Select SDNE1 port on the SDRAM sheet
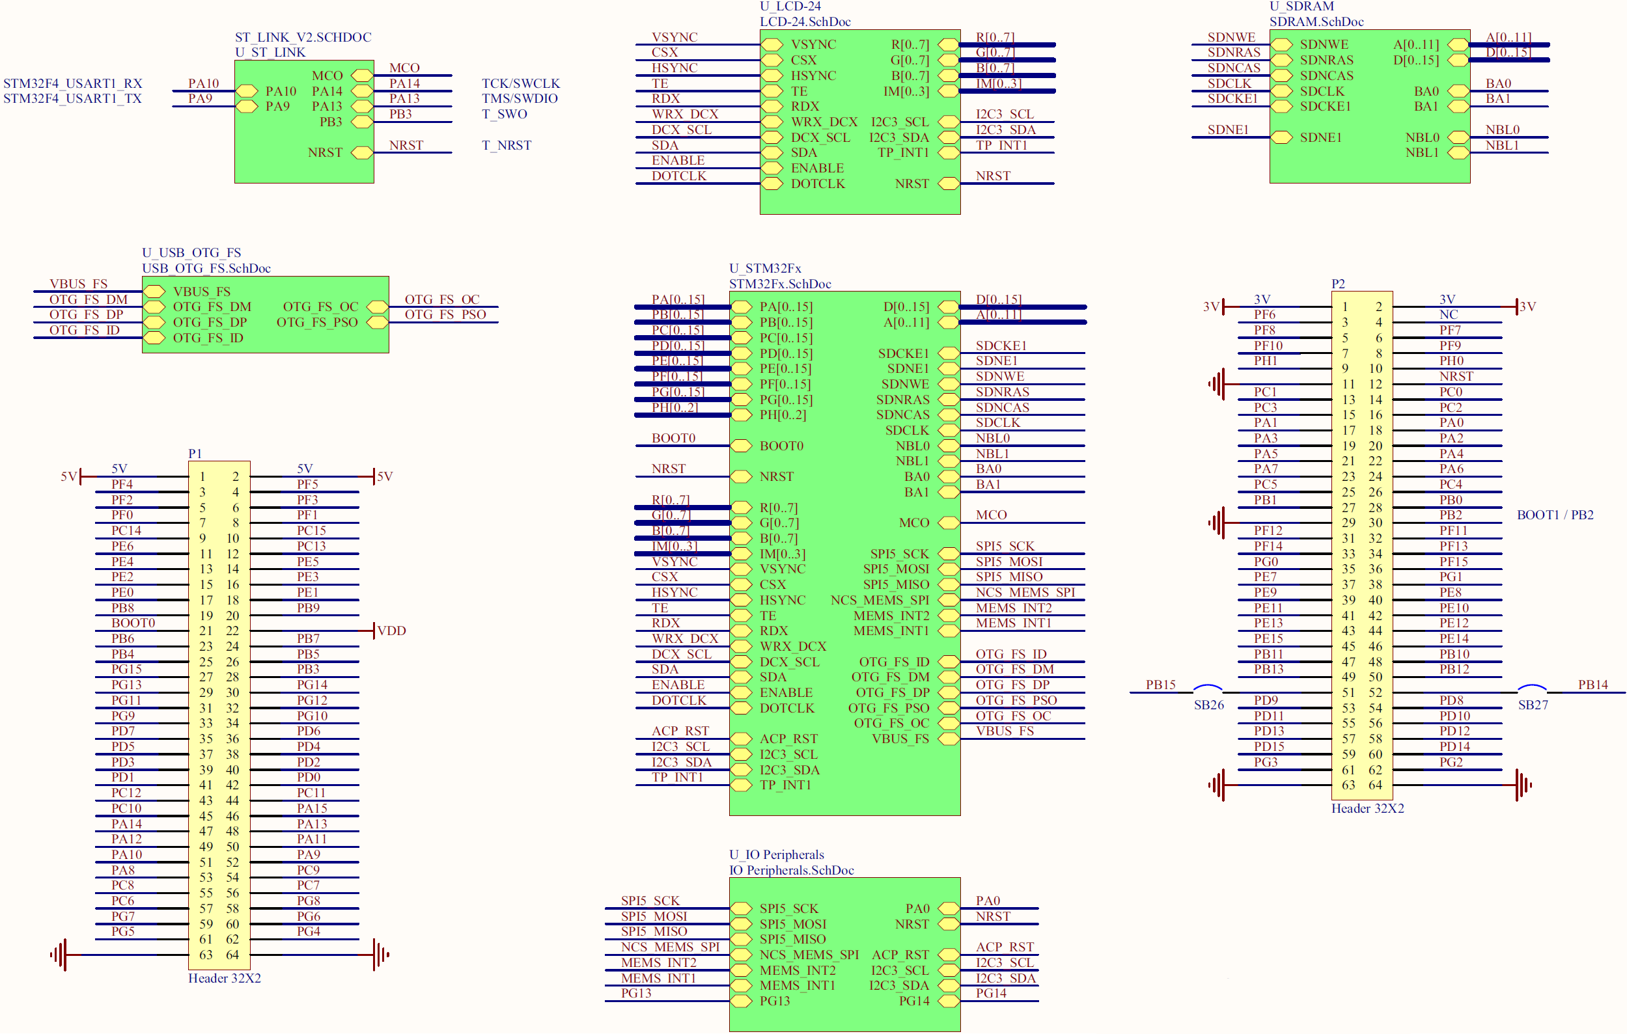The width and height of the screenshot is (1627, 1034). coord(1281,138)
